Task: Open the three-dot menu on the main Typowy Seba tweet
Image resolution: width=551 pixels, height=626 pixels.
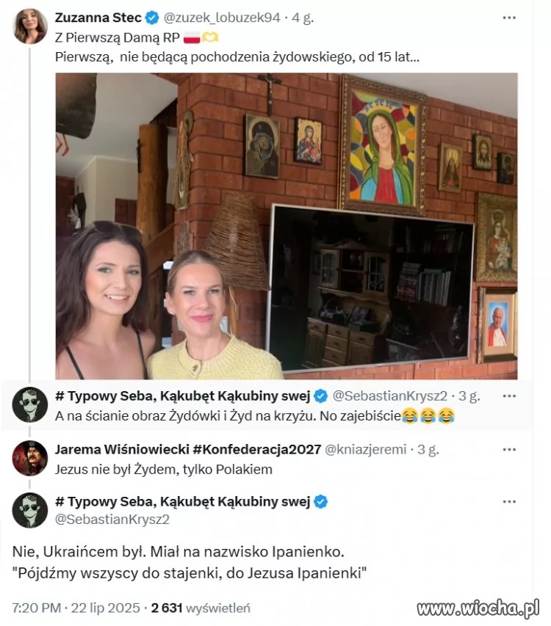Action: 509,502
